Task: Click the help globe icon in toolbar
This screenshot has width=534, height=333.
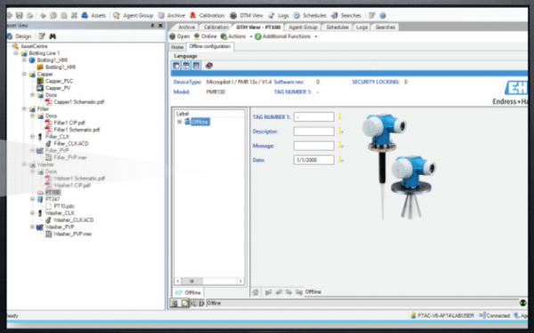Action: point(383,15)
